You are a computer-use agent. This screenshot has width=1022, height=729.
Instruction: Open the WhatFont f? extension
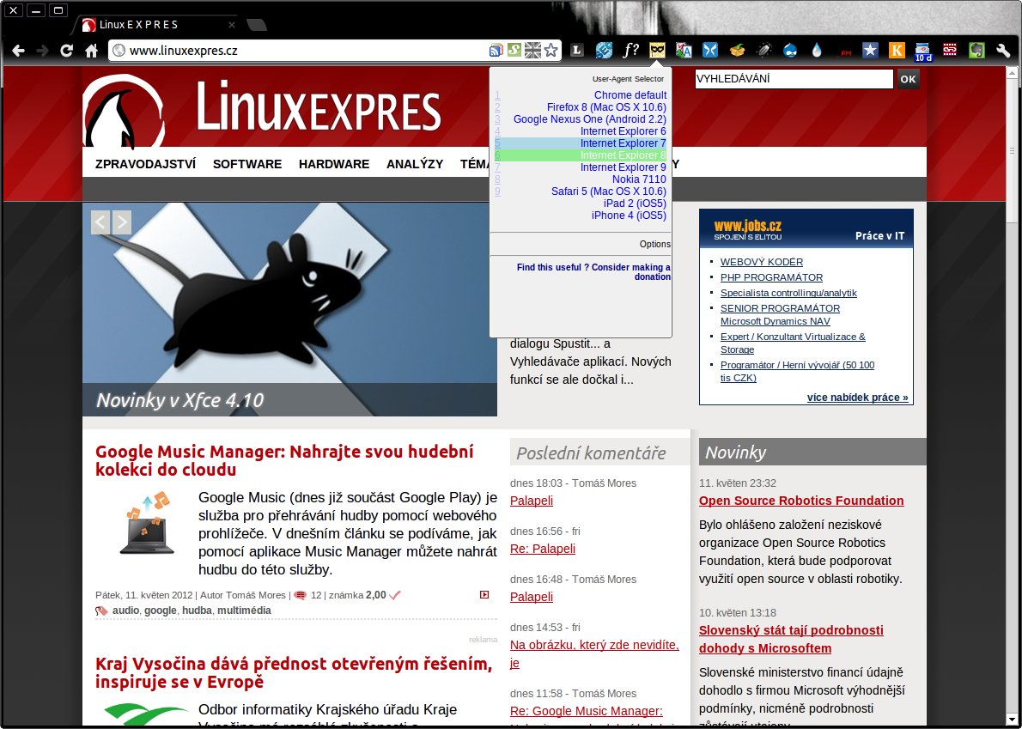pos(630,50)
